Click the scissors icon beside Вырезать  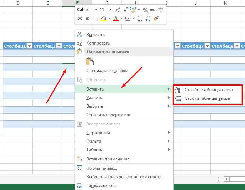tap(80, 35)
